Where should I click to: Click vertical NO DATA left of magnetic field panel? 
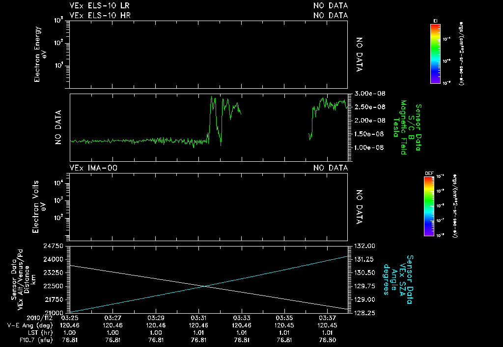[x=58, y=127]
